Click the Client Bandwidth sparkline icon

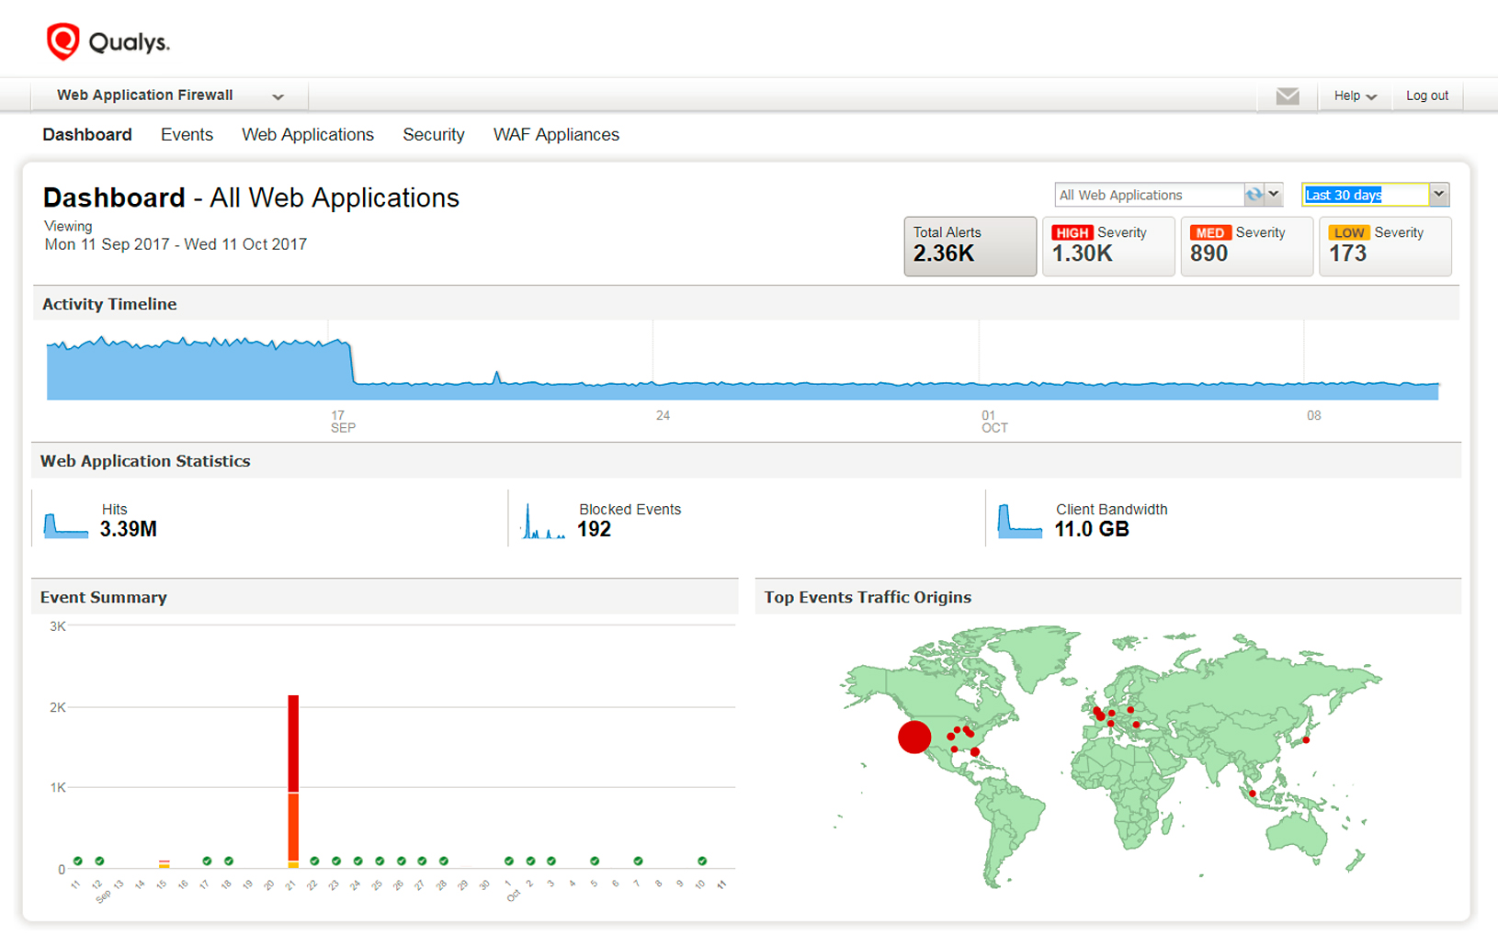click(x=1019, y=523)
